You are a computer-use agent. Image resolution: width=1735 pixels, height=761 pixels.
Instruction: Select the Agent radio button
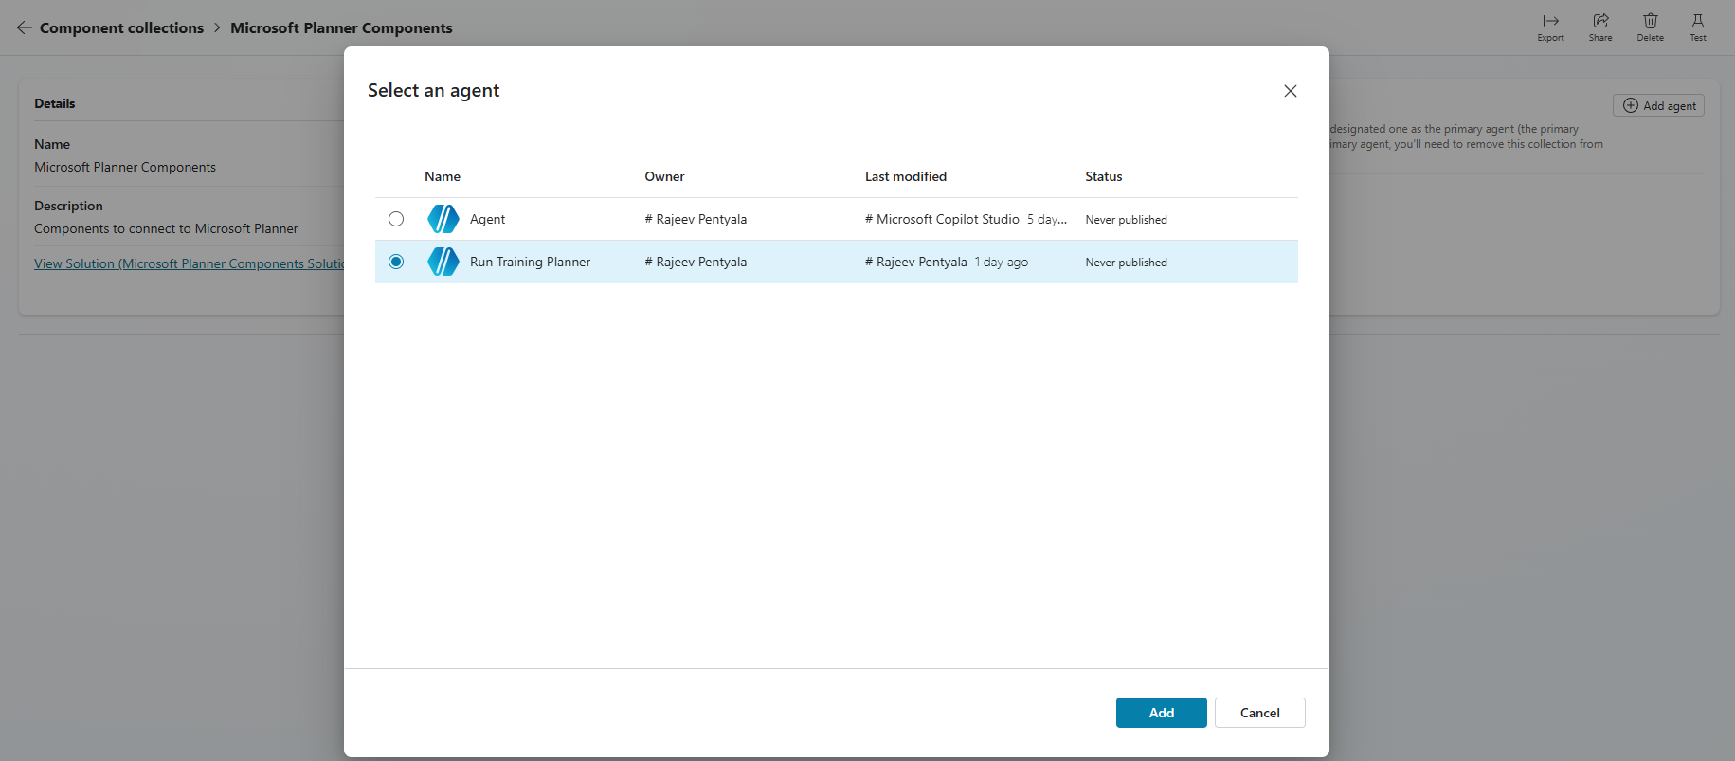point(396,219)
